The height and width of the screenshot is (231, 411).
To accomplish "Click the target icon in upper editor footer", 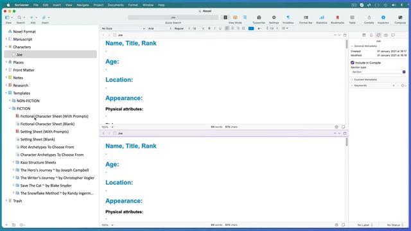I will click(337, 127).
